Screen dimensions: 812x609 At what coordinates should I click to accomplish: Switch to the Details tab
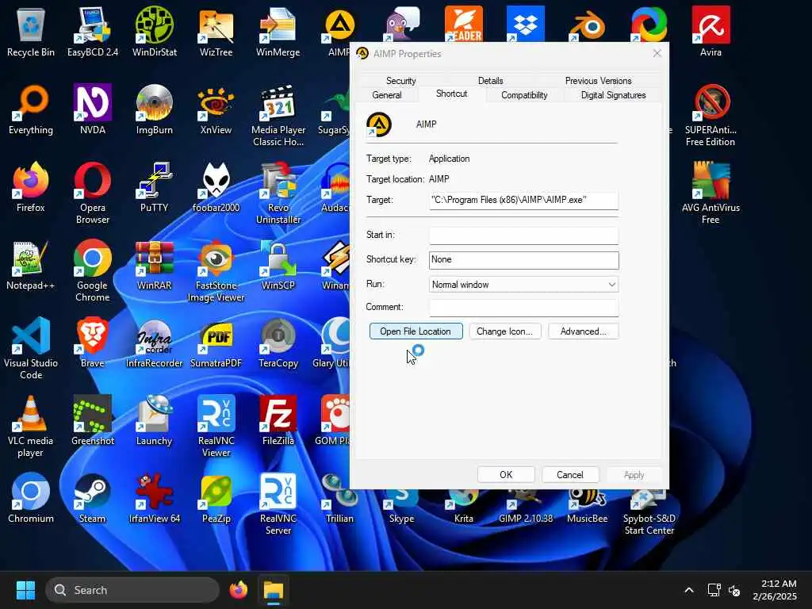click(490, 81)
